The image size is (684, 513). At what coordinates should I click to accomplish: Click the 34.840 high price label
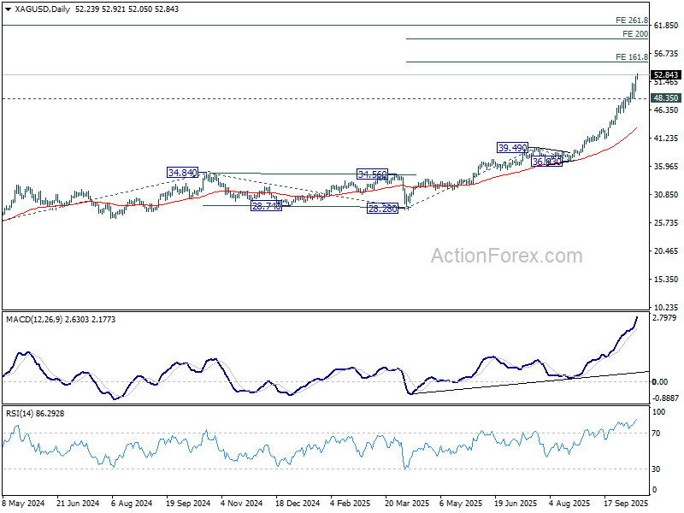(183, 173)
